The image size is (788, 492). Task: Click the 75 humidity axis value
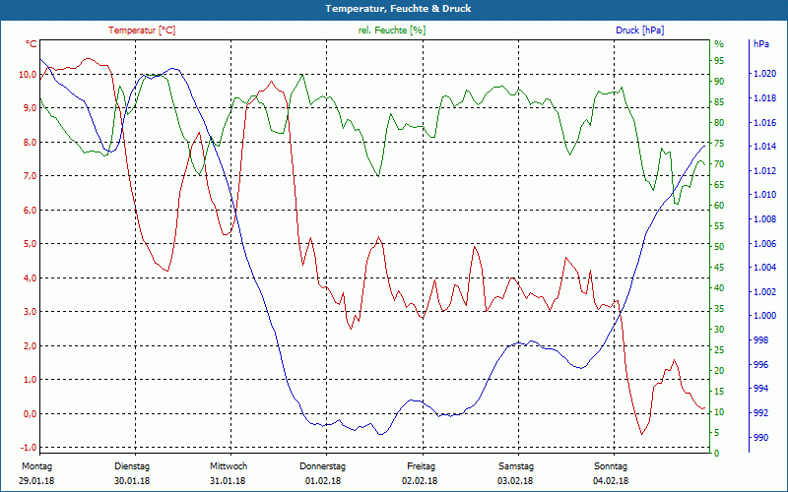pyautogui.click(x=719, y=144)
